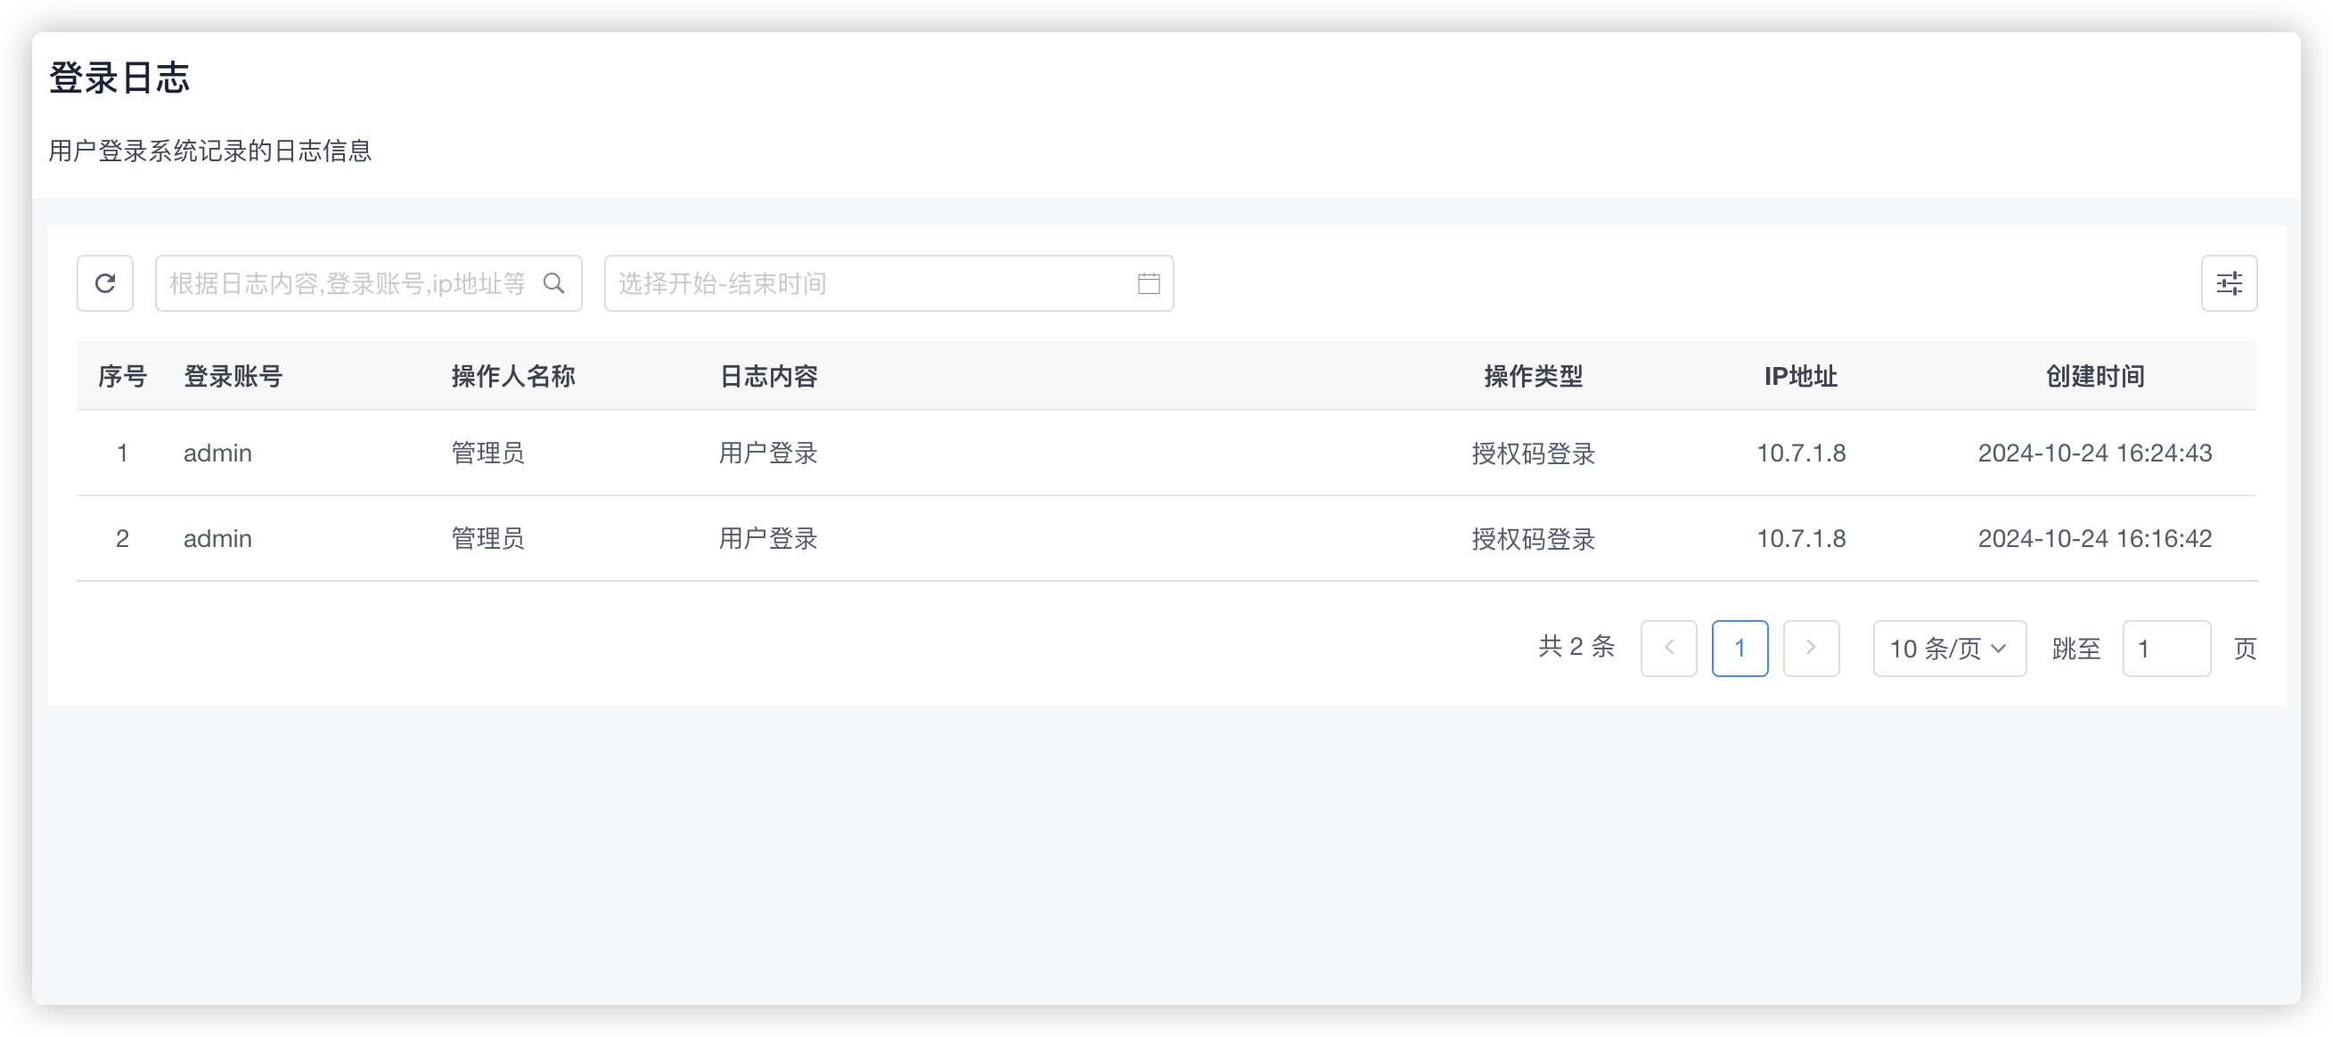Click the 登录账号 column header

[x=233, y=376]
